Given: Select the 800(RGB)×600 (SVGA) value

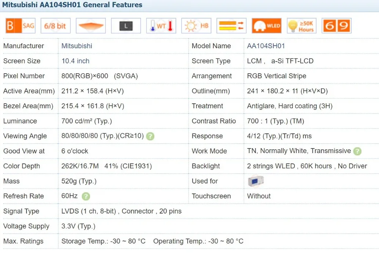Looking at the screenshot, I should (100, 76).
